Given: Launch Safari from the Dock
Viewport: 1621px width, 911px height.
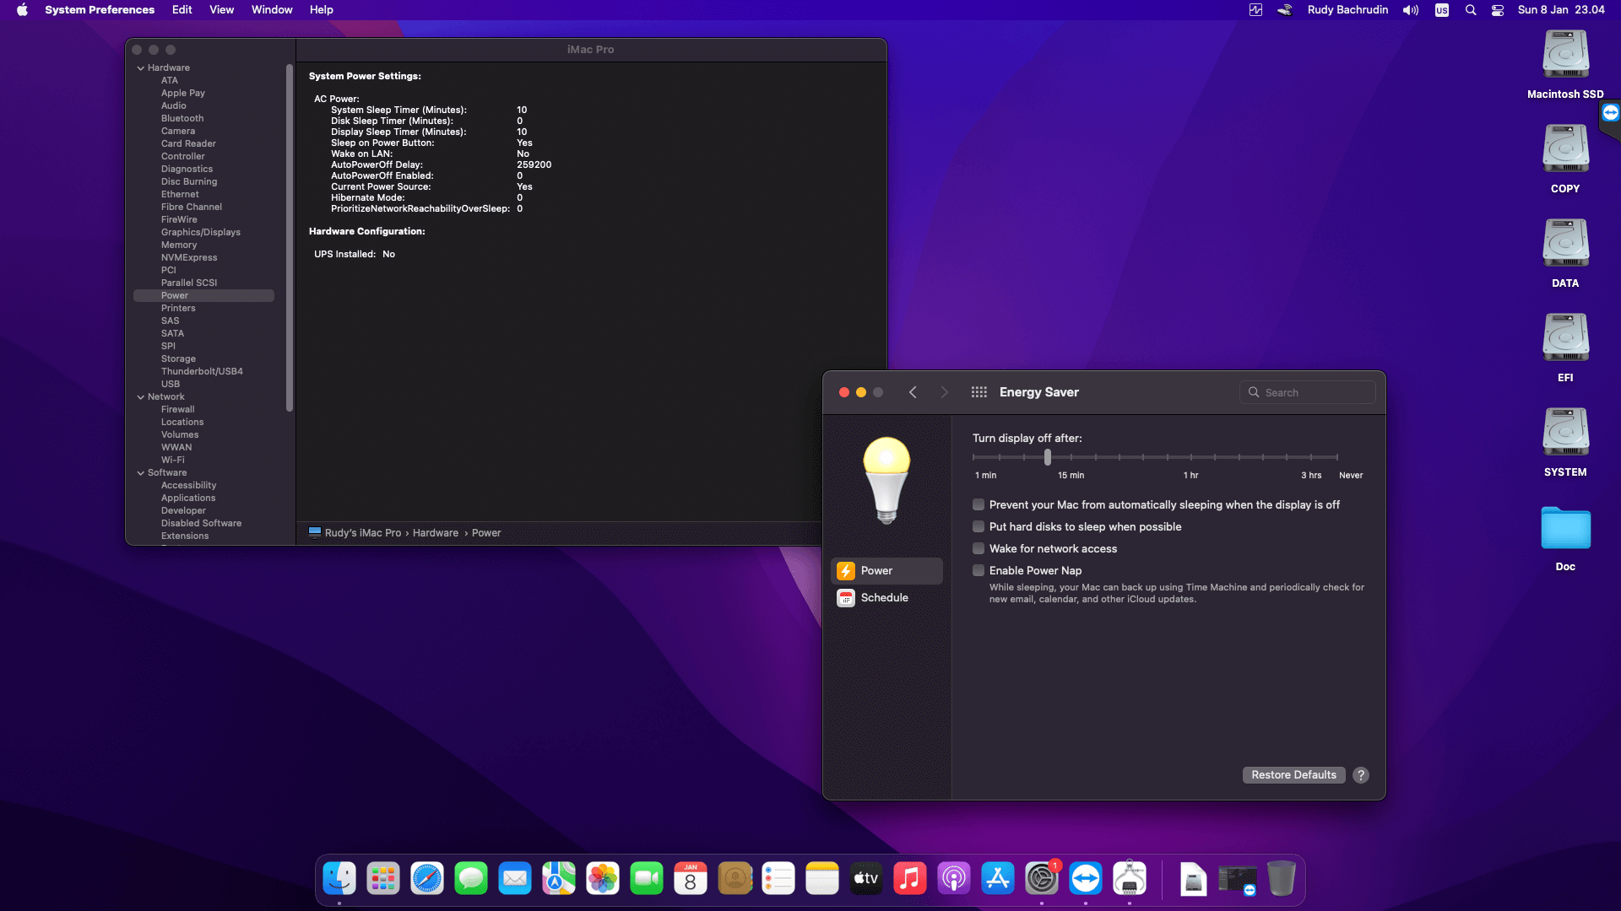Looking at the screenshot, I should pyautogui.click(x=427, y=879).
